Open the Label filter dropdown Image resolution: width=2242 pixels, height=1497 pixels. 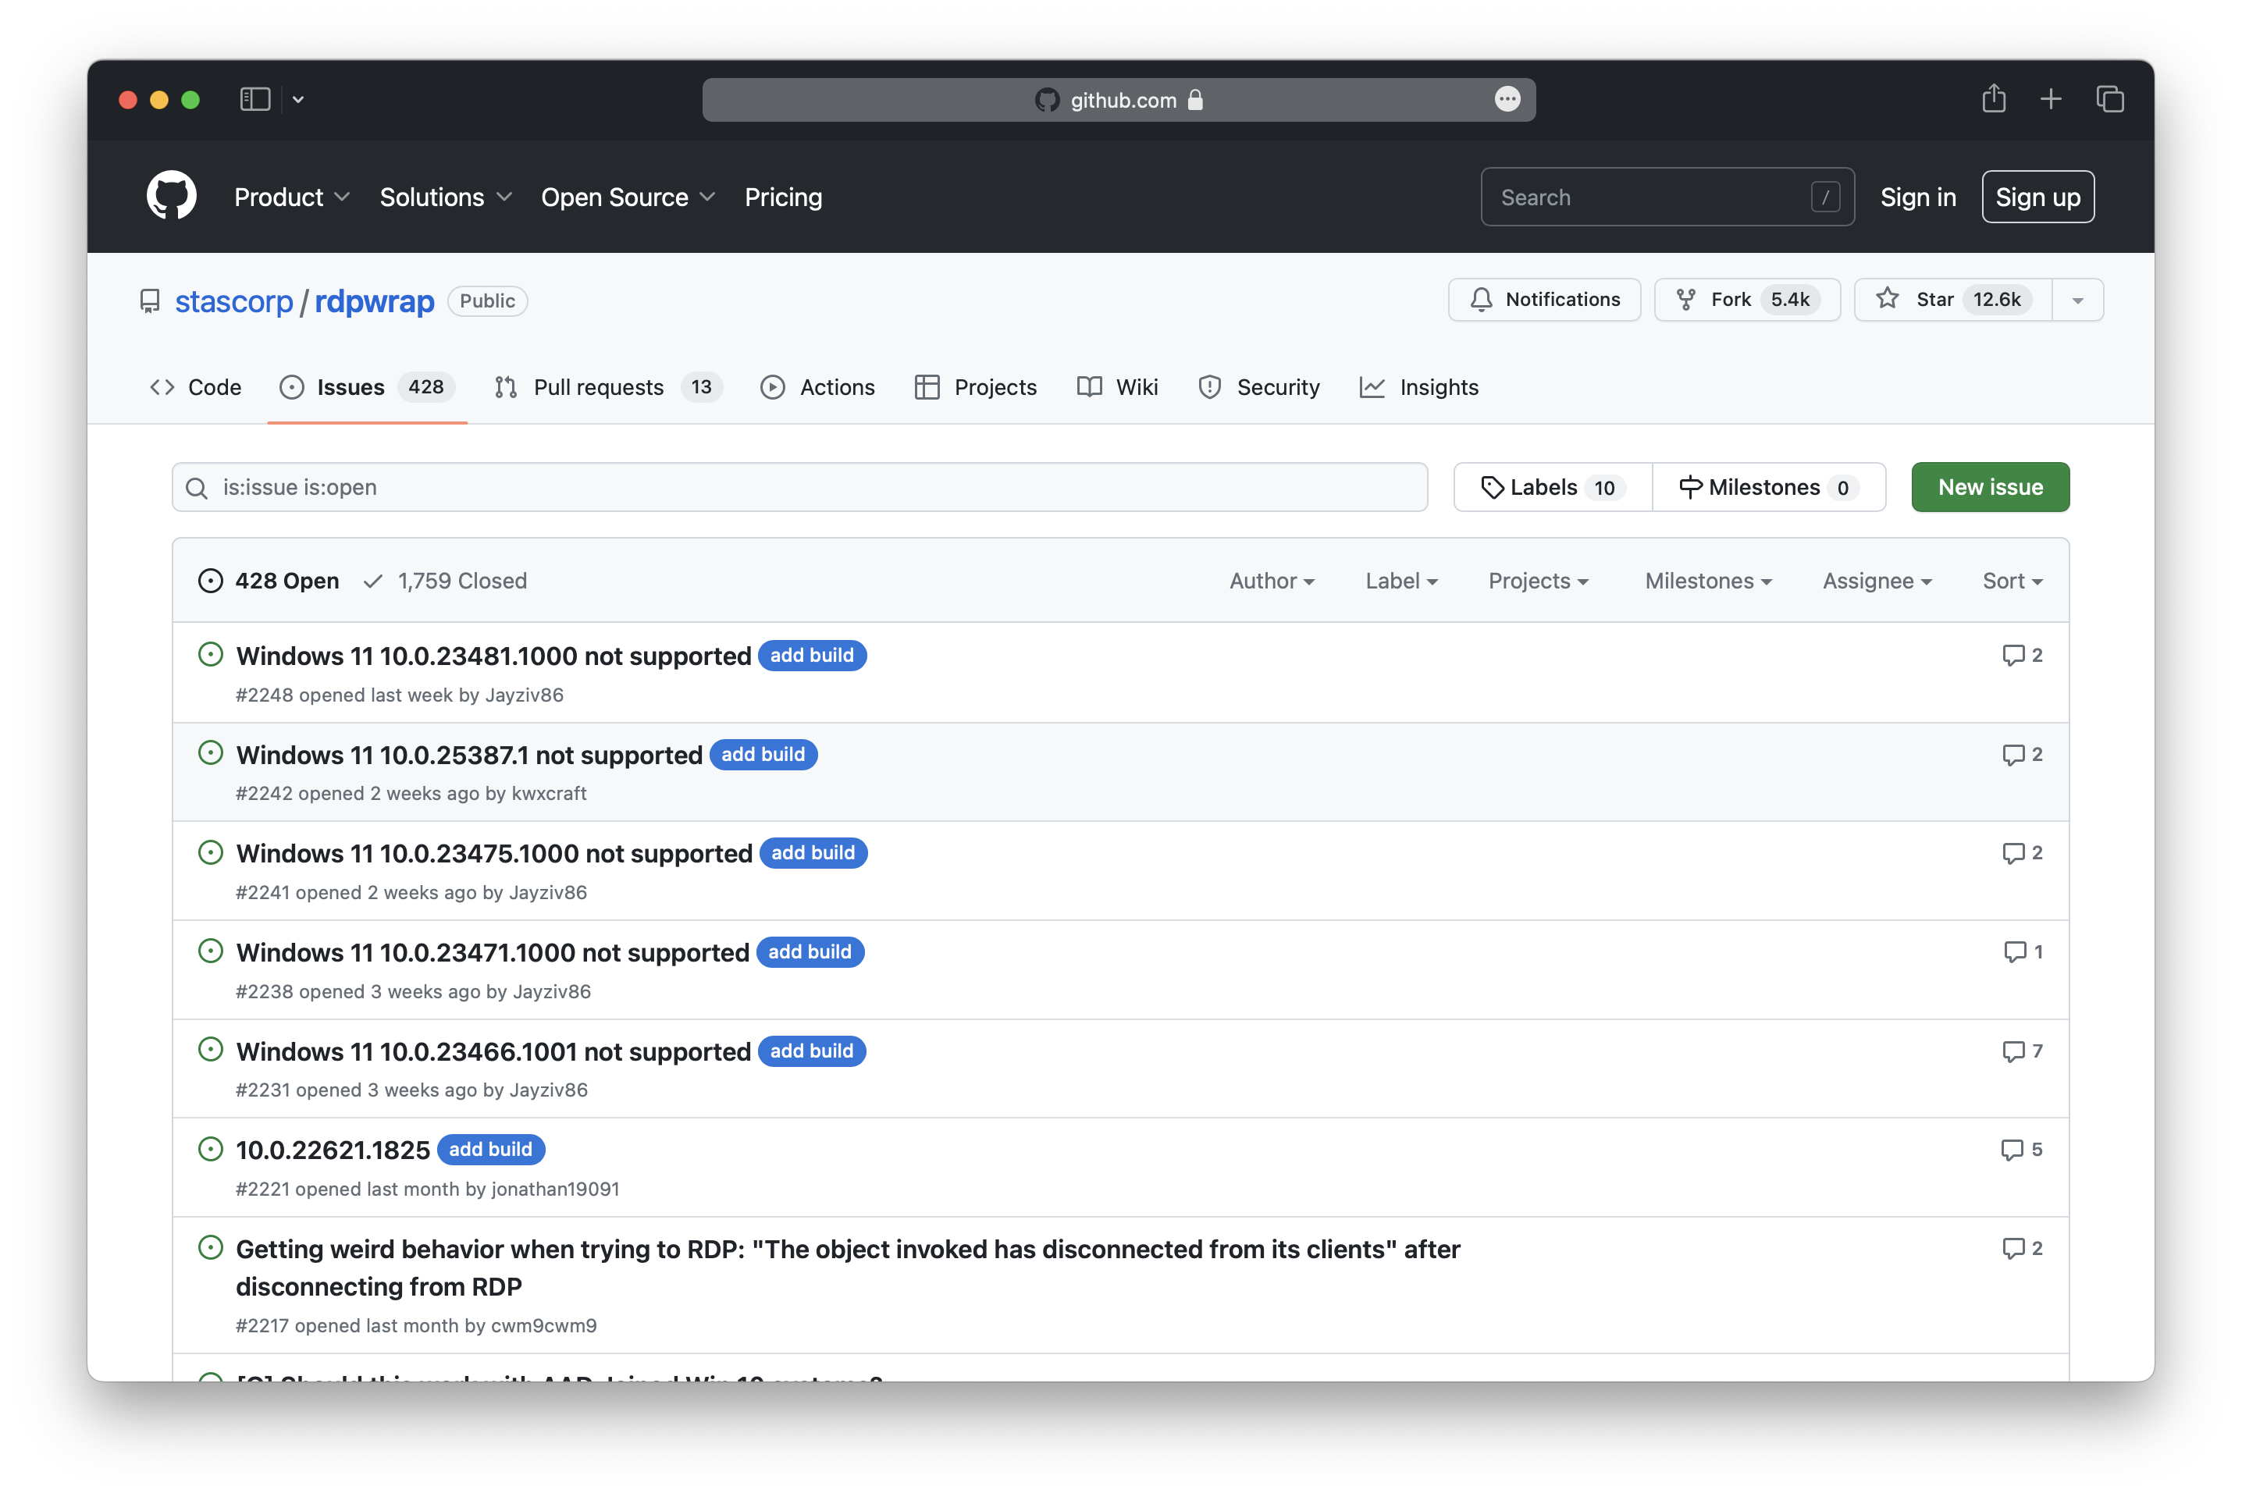[x=1400, y=581]
